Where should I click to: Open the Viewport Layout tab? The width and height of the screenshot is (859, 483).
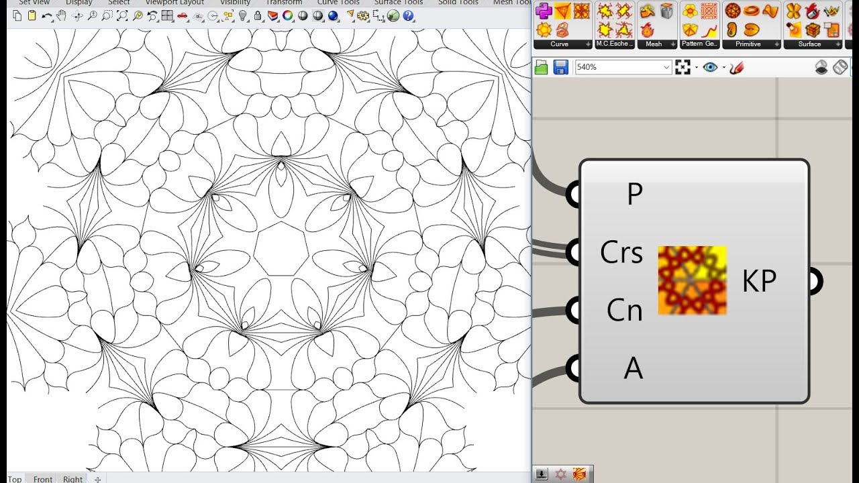tap(174, 3)
